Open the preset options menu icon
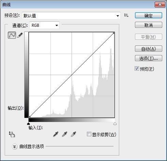 coord(126,15)
